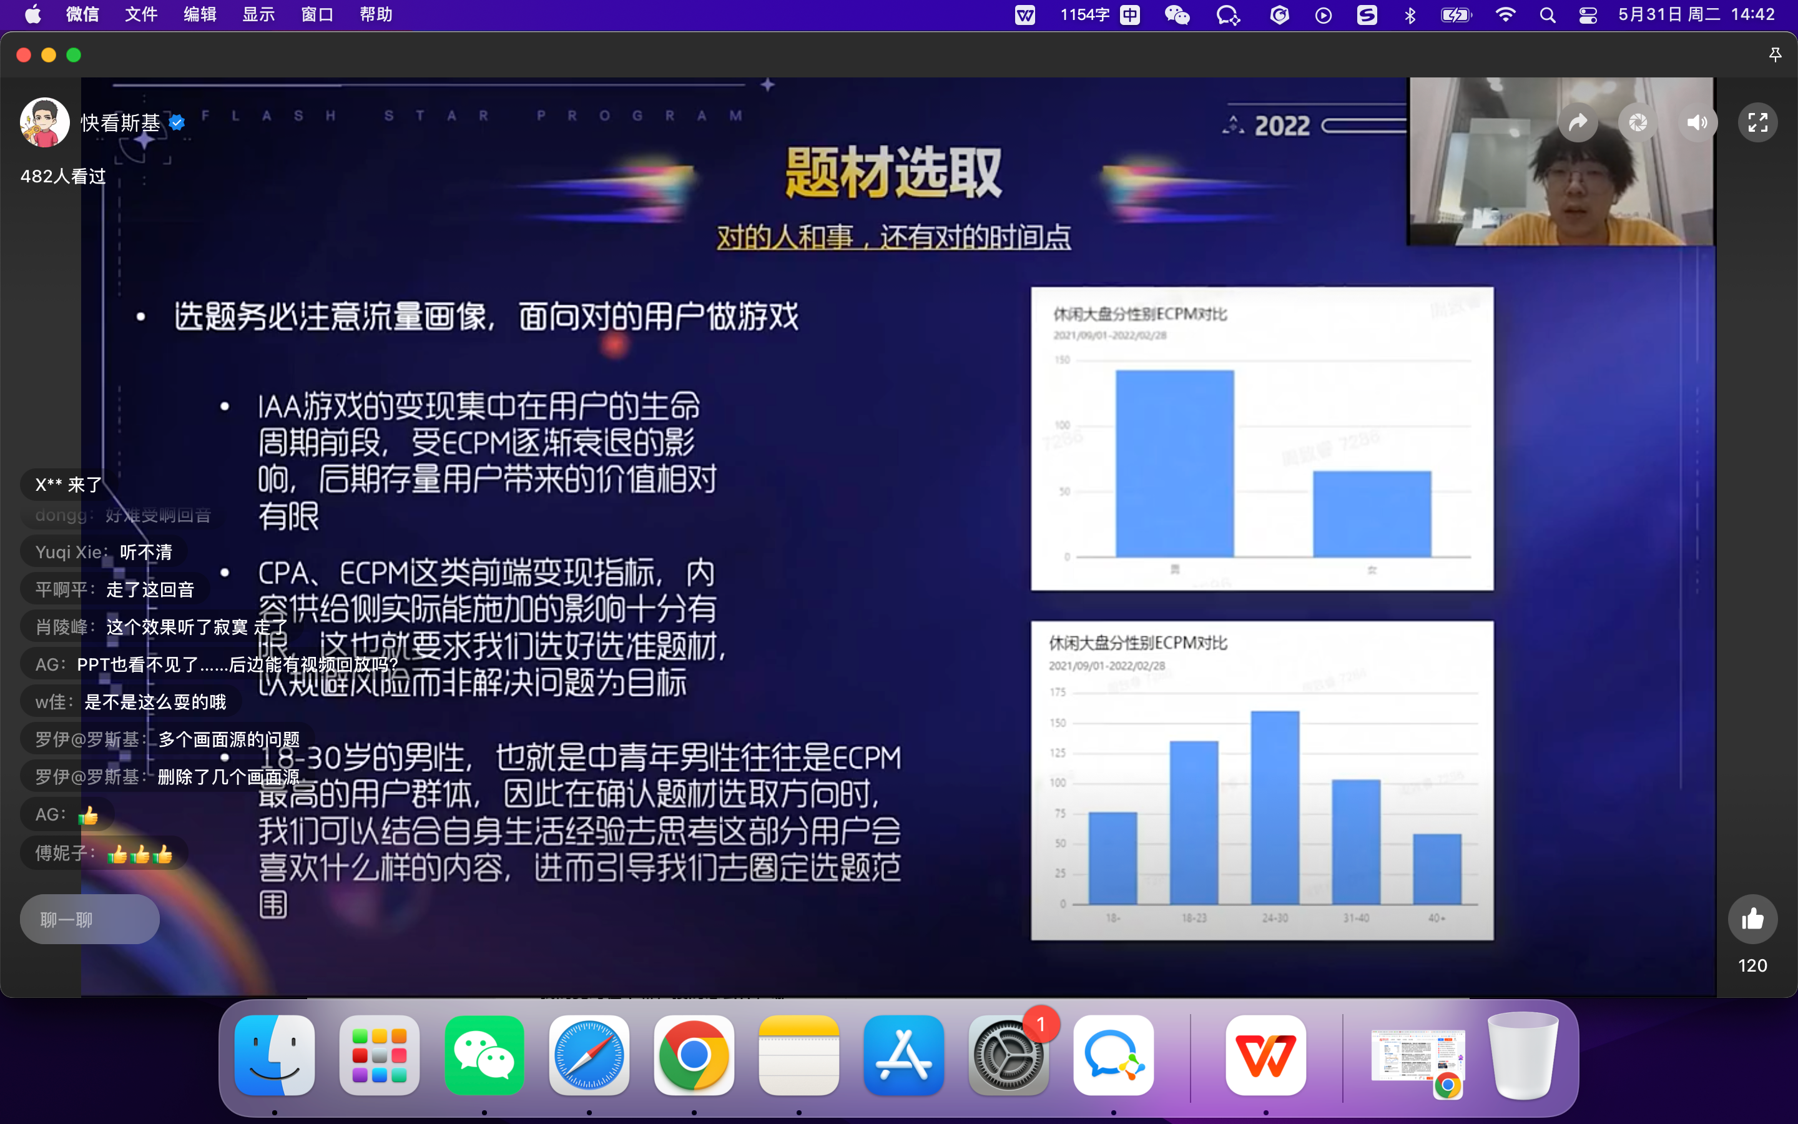Open the 微信 menu

[x=82, y=15]
